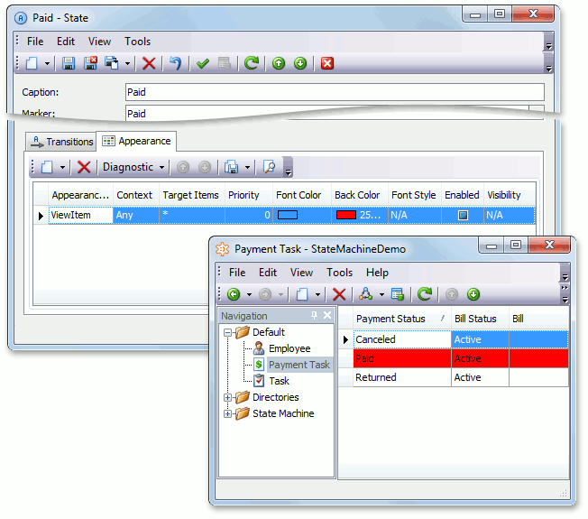
Task: Select the Returned payment status cell
Action: coord(402,377)
